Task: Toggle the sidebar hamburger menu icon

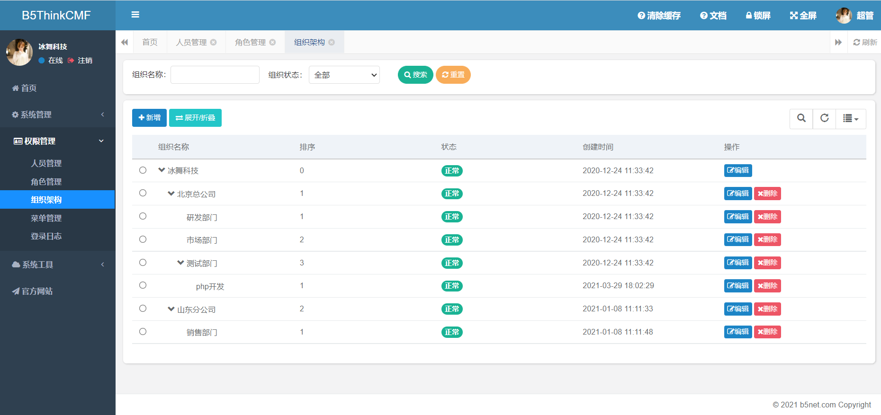Action: click(135, 15)
